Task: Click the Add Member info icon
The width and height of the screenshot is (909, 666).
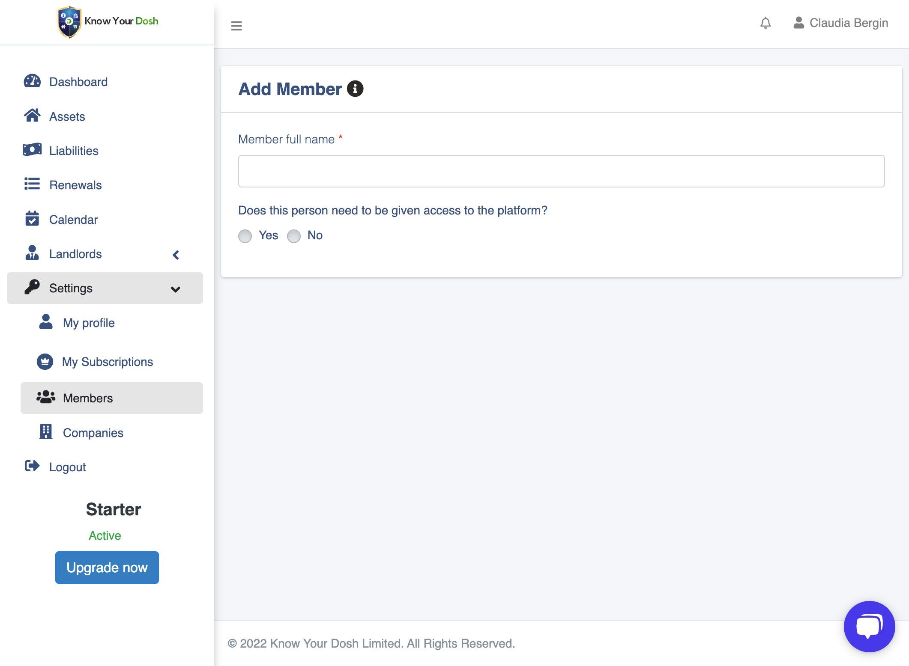Action: (x=355, y=89)
